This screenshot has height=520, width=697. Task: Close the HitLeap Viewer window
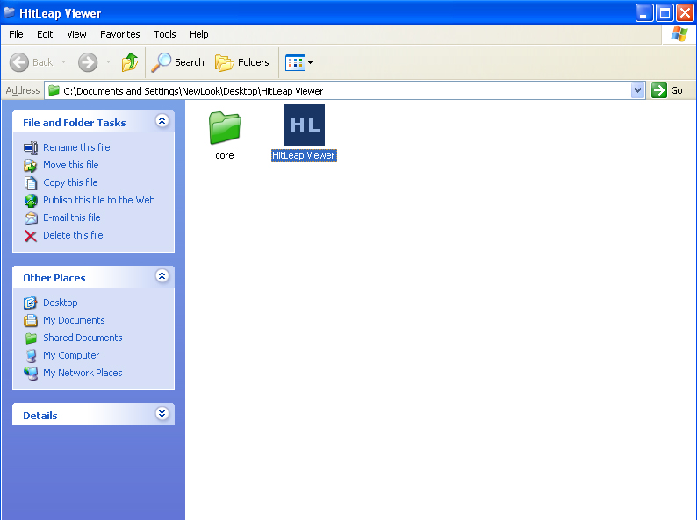coord(685,12)
